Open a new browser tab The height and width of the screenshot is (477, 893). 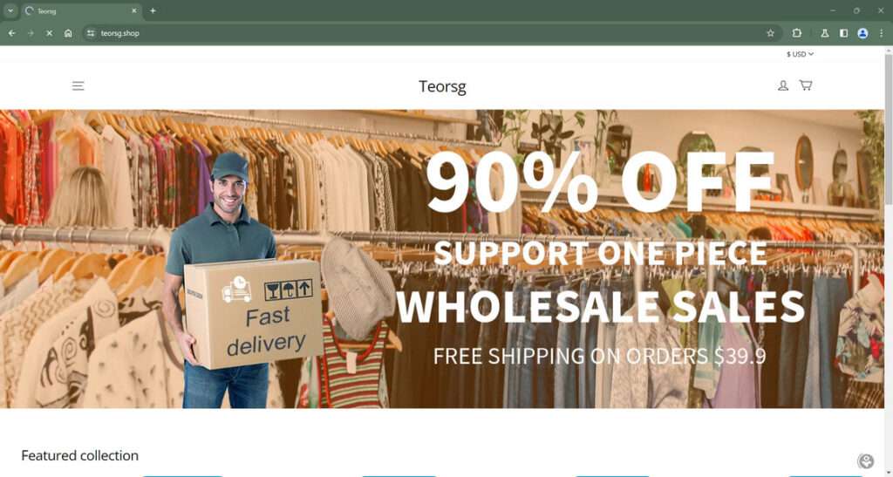tap(153, 10)
